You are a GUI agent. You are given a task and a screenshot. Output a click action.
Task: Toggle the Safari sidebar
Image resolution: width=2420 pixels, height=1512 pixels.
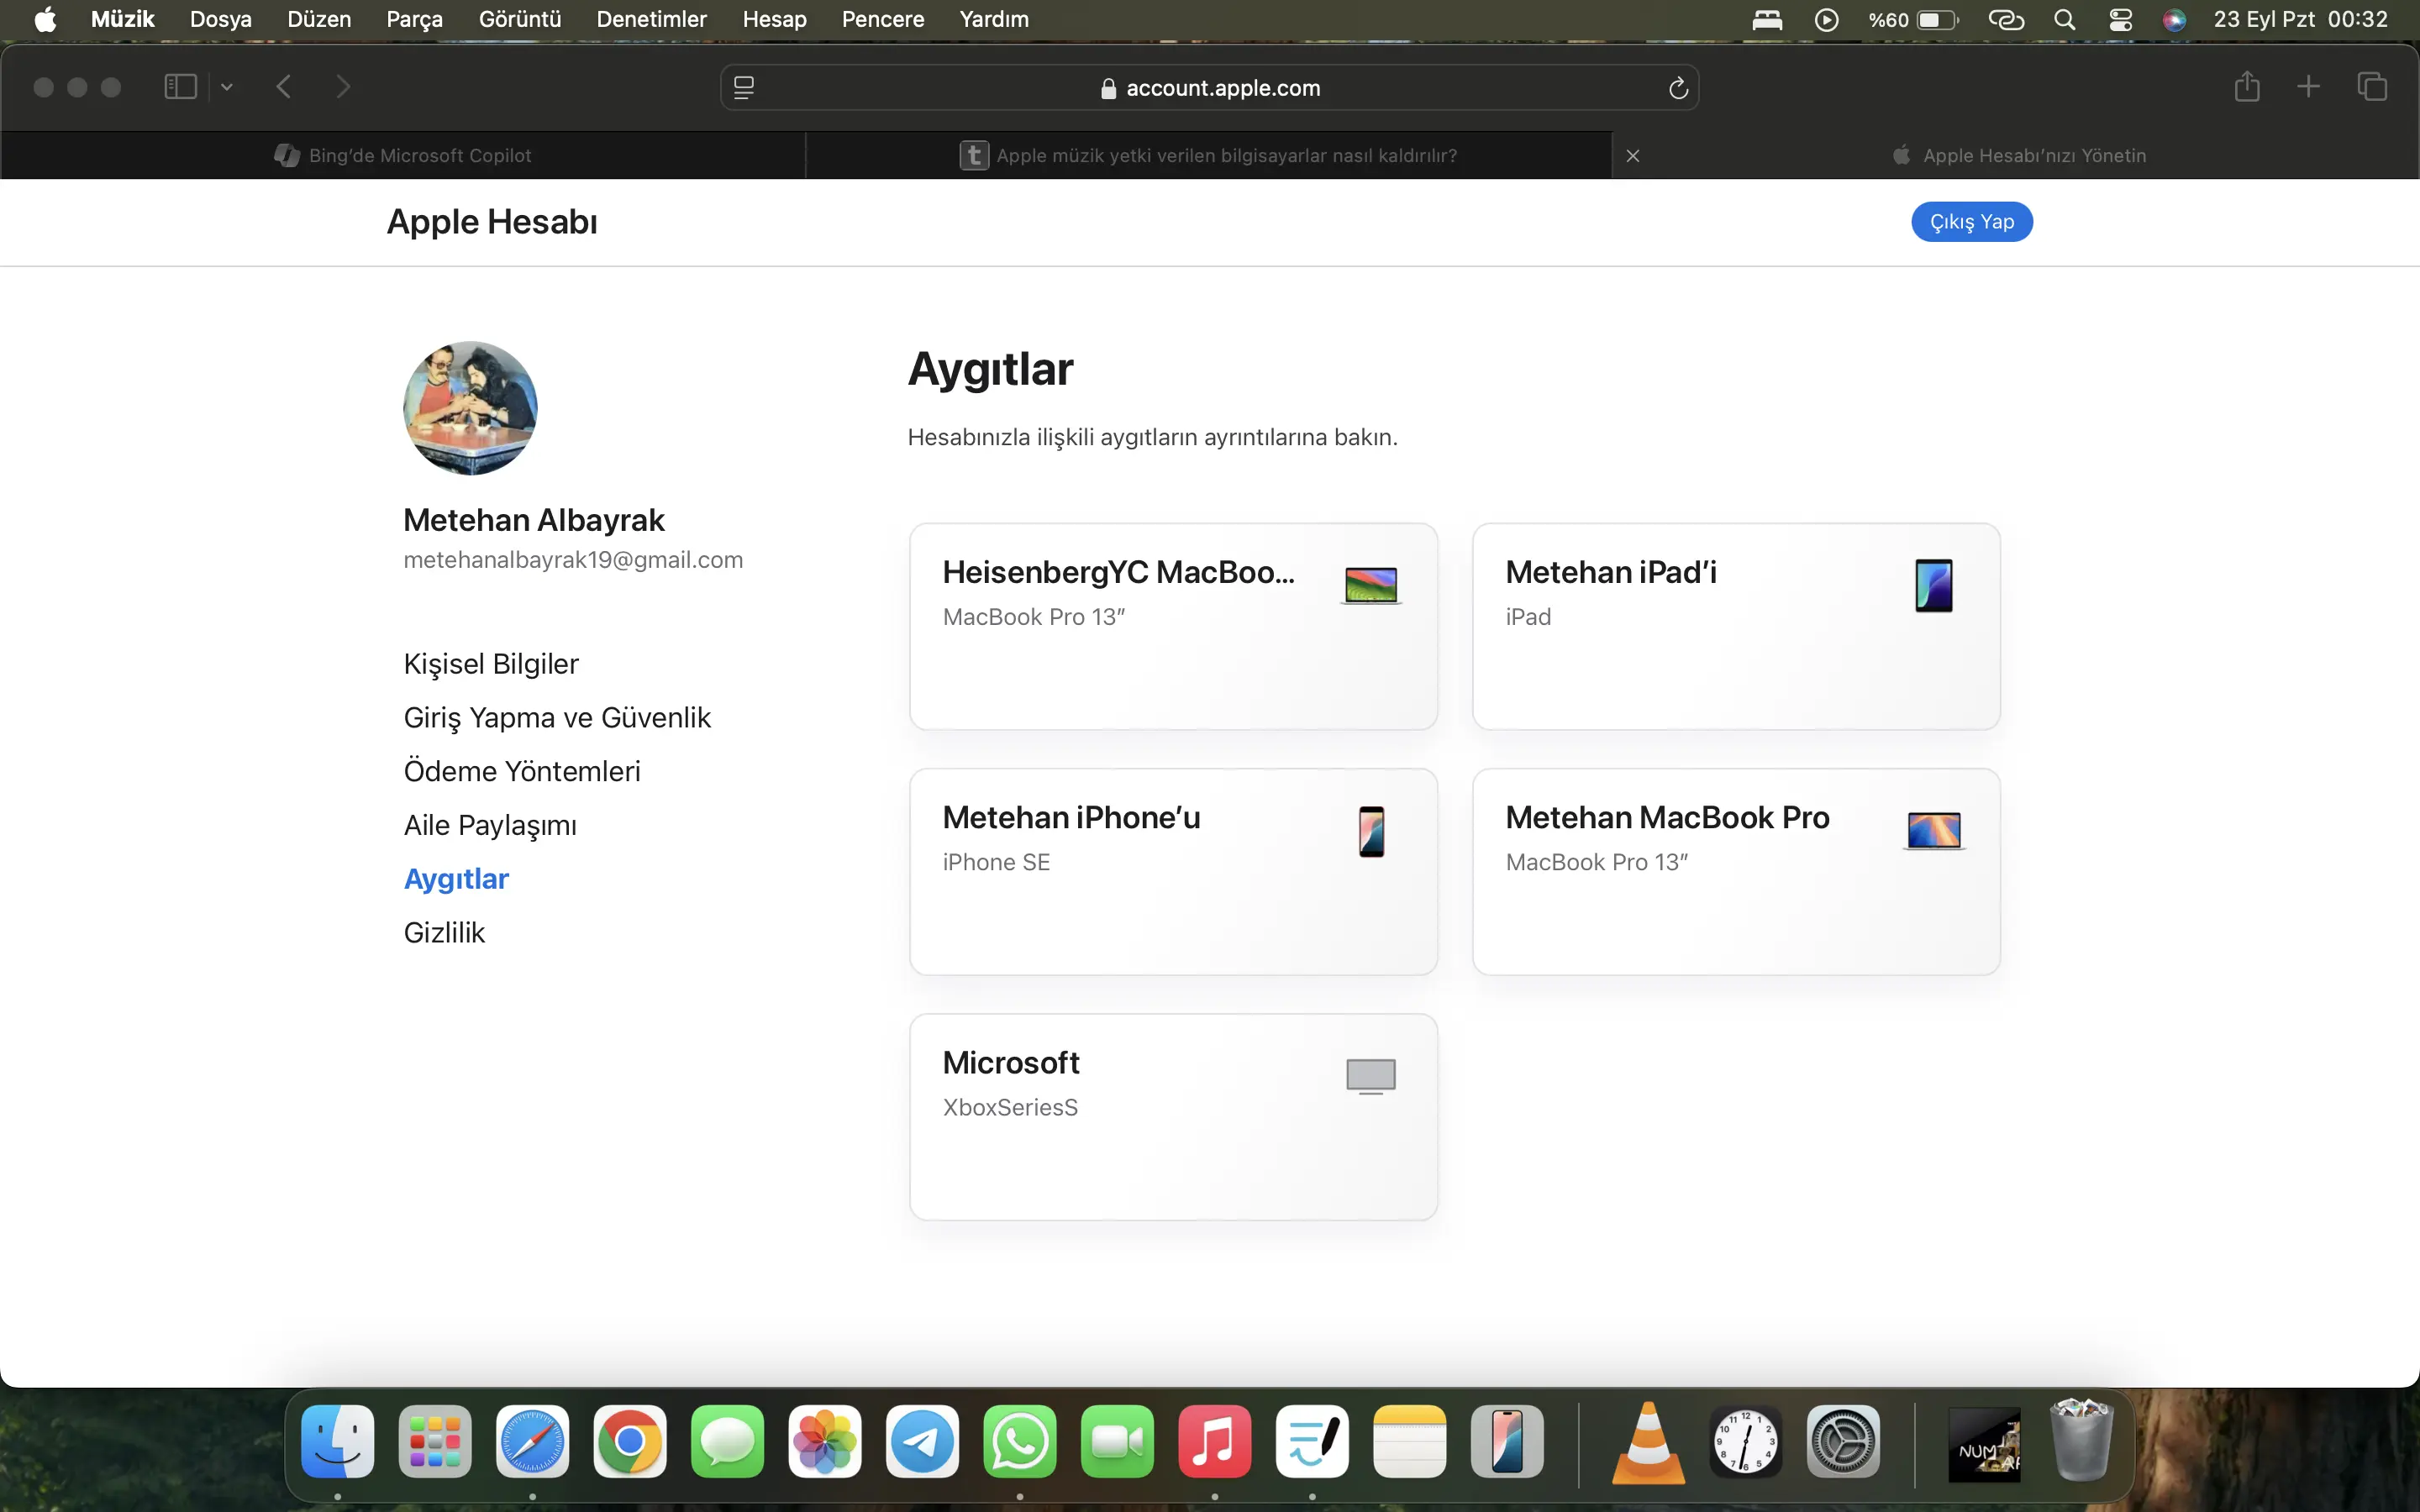(180, 87)
